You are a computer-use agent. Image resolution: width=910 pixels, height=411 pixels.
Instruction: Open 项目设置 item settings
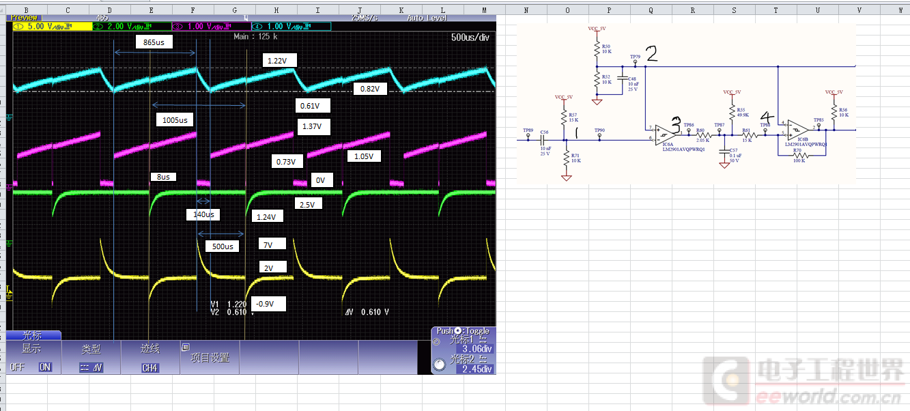pyautogui.click(x=210, y=358)
